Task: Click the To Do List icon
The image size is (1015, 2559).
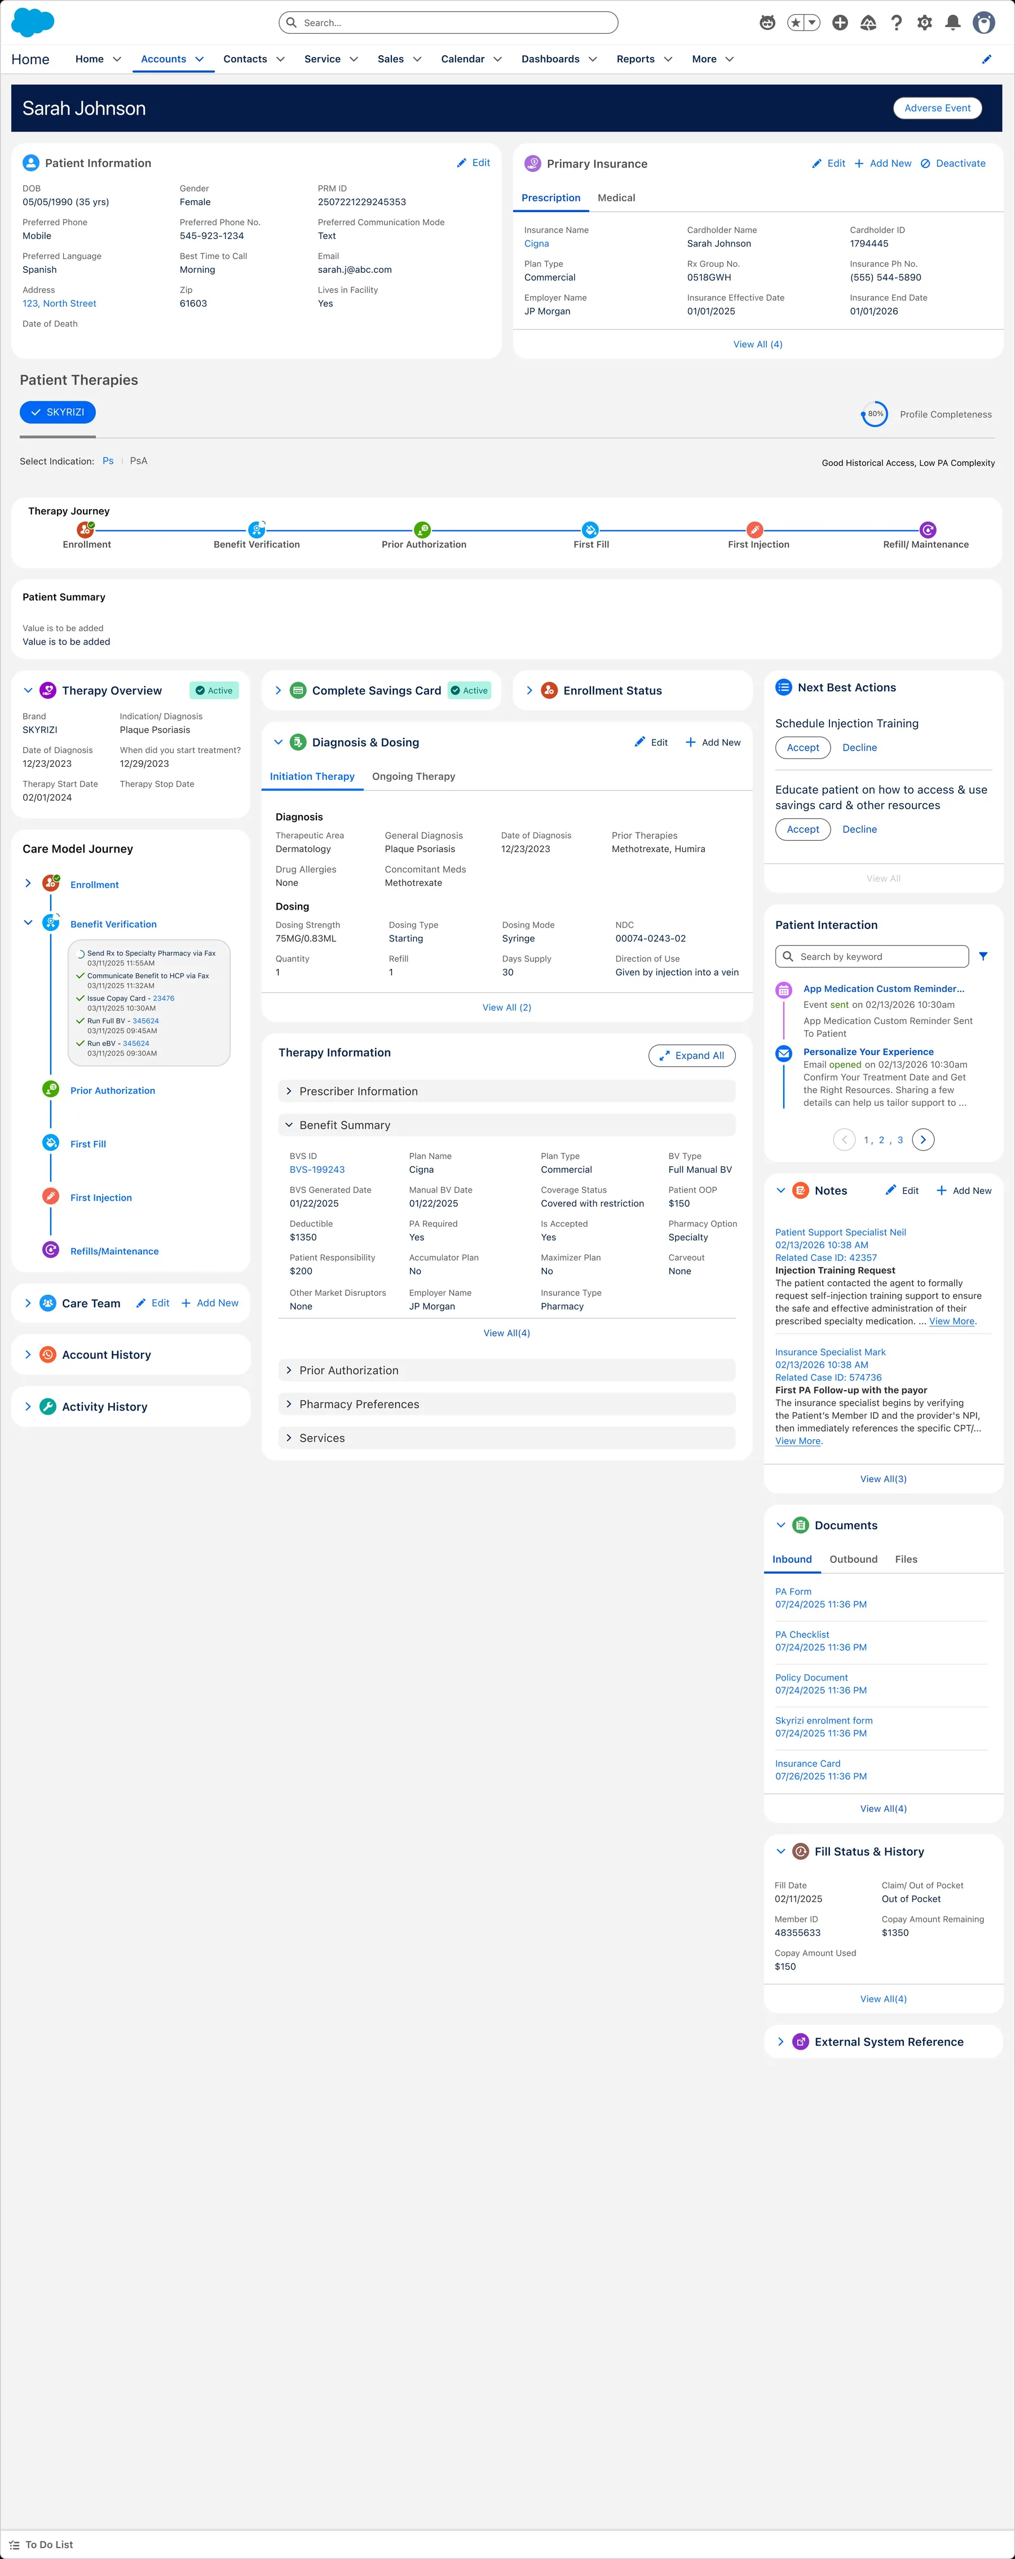Action: (14, 2544)
